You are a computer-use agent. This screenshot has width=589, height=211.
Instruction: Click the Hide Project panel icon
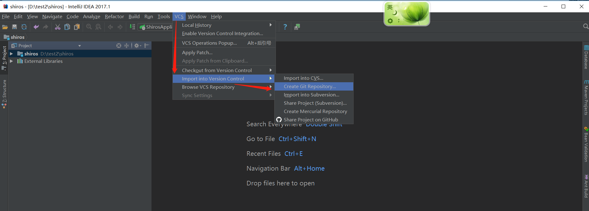coord(147,46)
